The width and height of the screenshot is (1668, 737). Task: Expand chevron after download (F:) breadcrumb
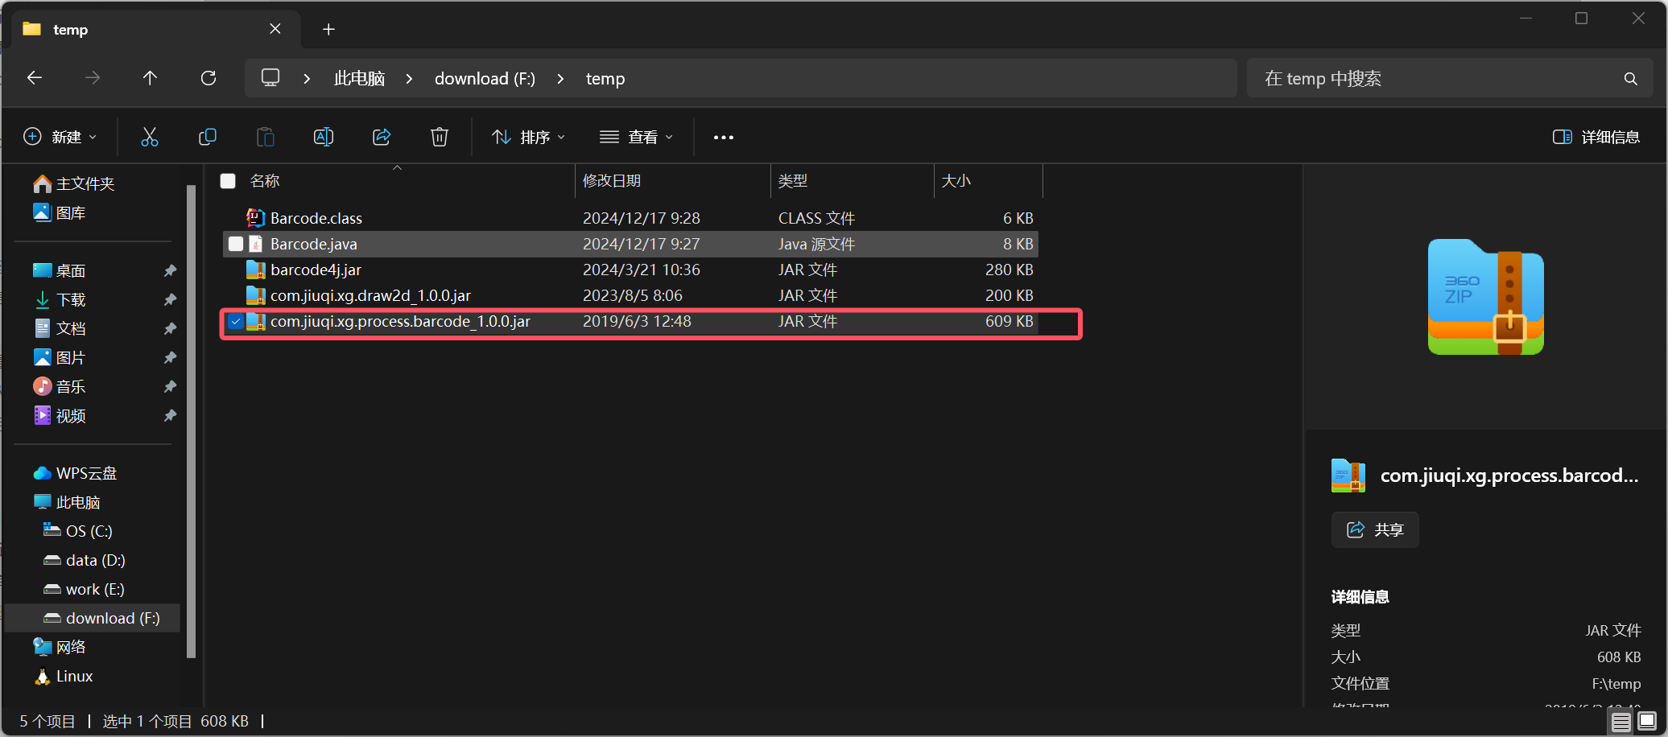click(x=560, y=79)
